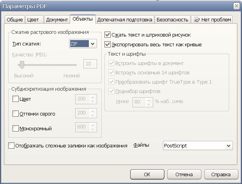Enable Оттенки серого downsampling checkbox
The height and width of the screenshot is (184, 242).
(16, 114)
